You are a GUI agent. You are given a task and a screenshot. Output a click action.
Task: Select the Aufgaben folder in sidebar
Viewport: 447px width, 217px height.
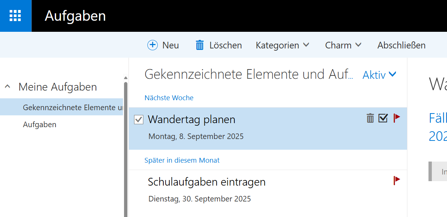(x=40, y=125)
